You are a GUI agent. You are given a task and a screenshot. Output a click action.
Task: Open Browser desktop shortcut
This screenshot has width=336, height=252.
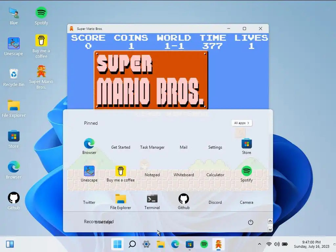point(14,170)
